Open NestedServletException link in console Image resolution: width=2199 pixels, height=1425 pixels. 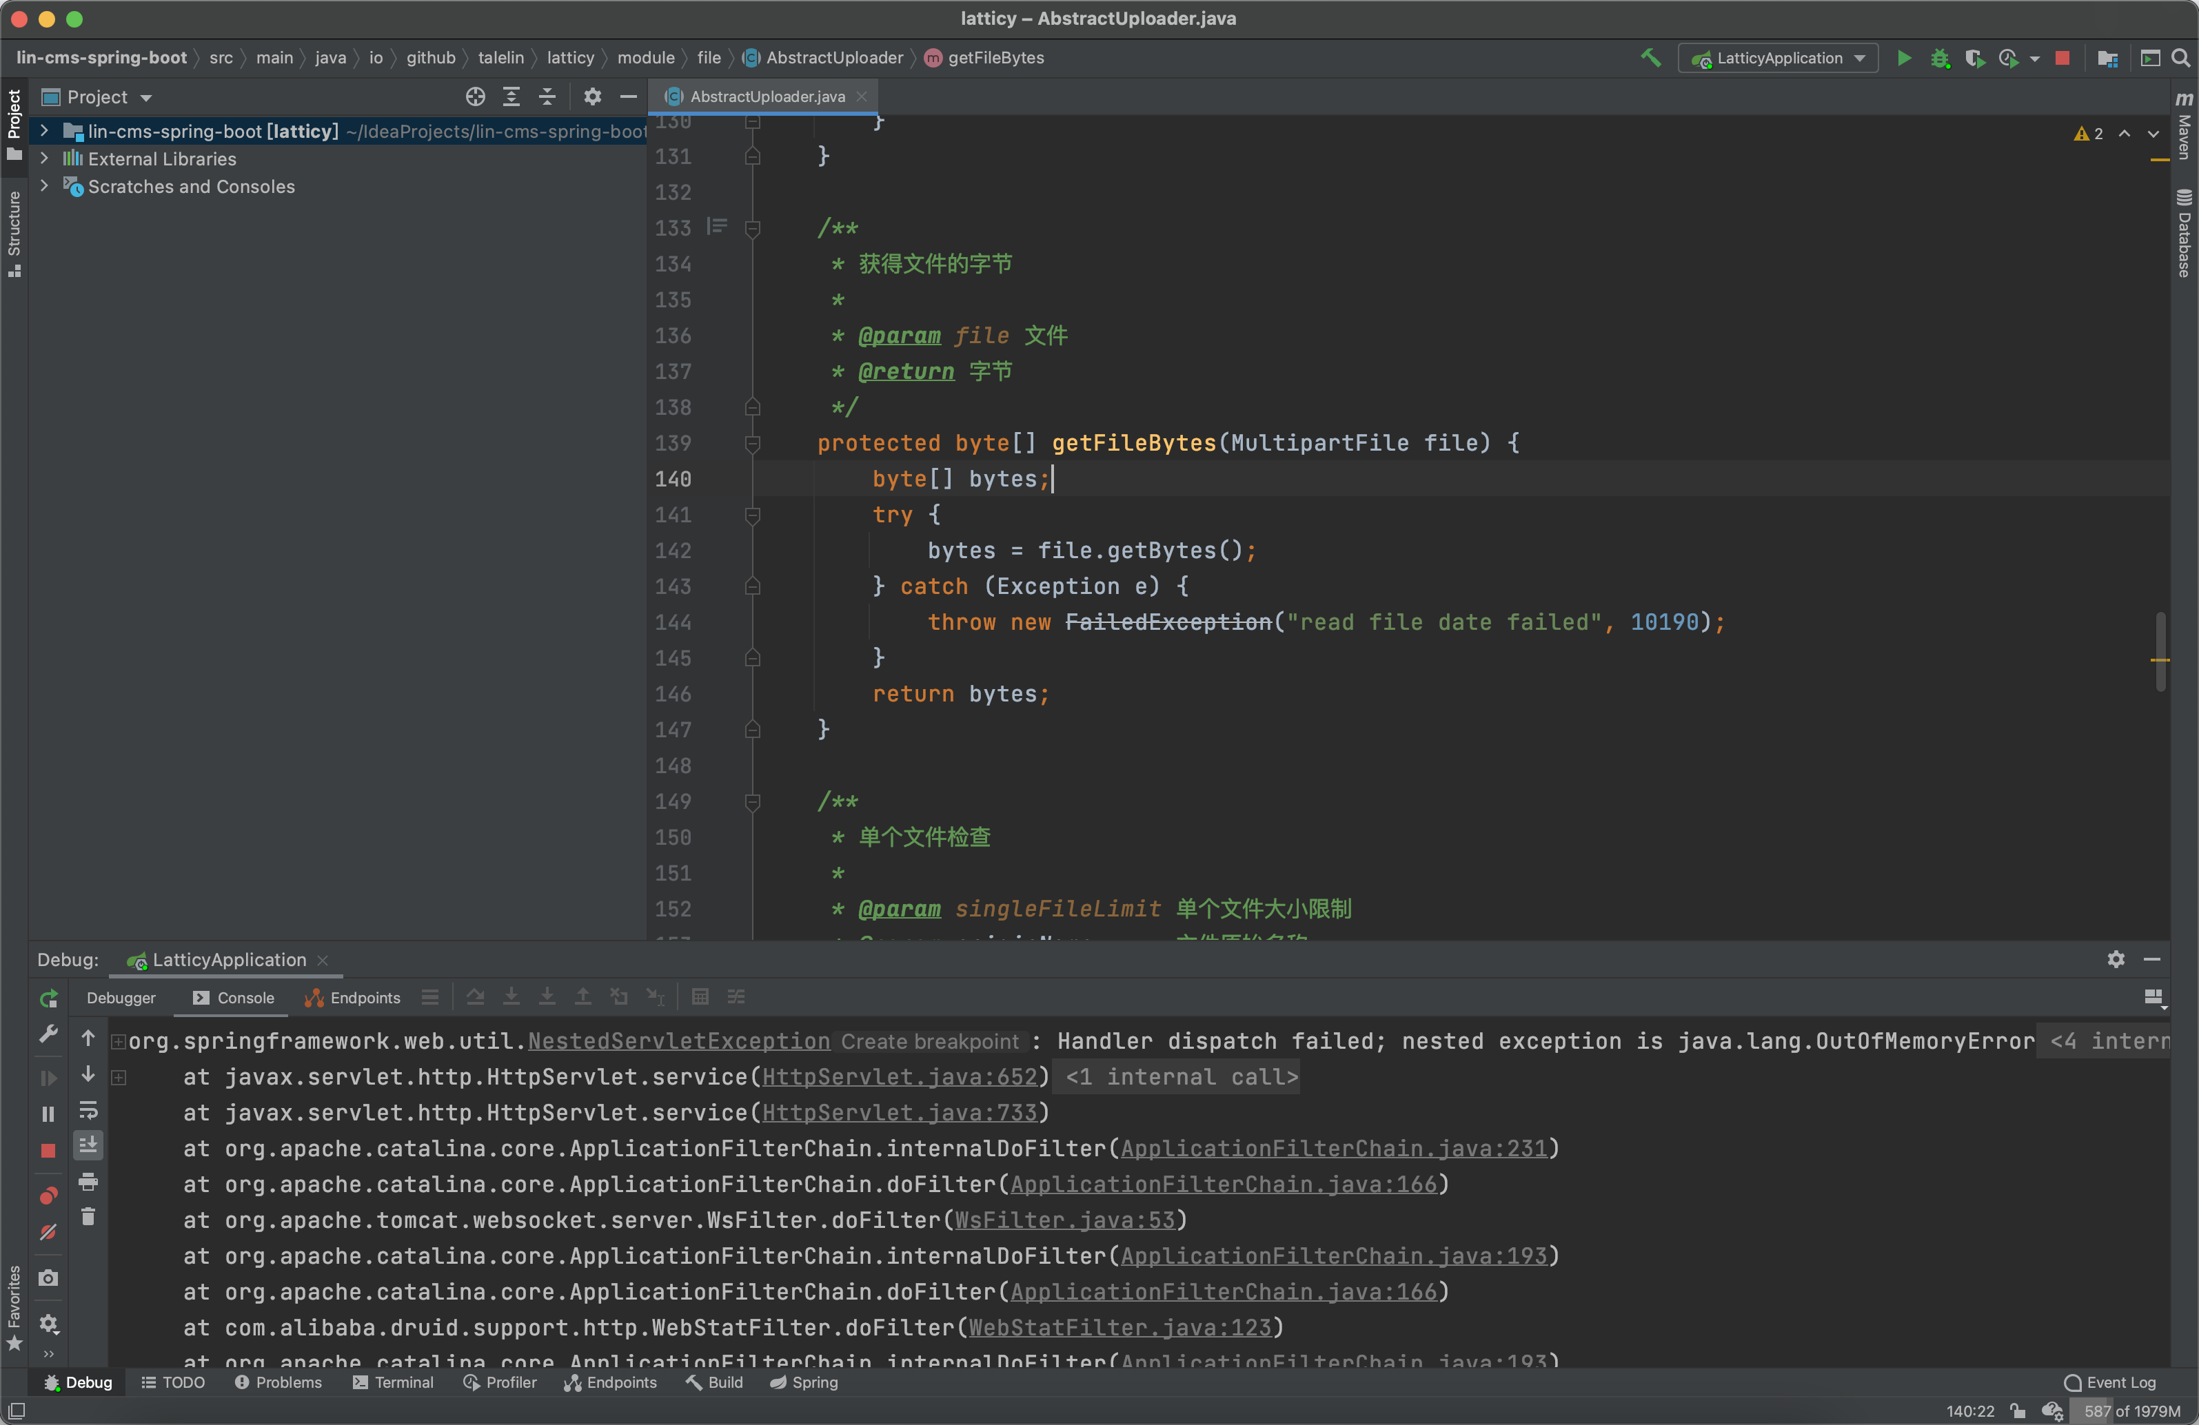tap(678, 1040)
